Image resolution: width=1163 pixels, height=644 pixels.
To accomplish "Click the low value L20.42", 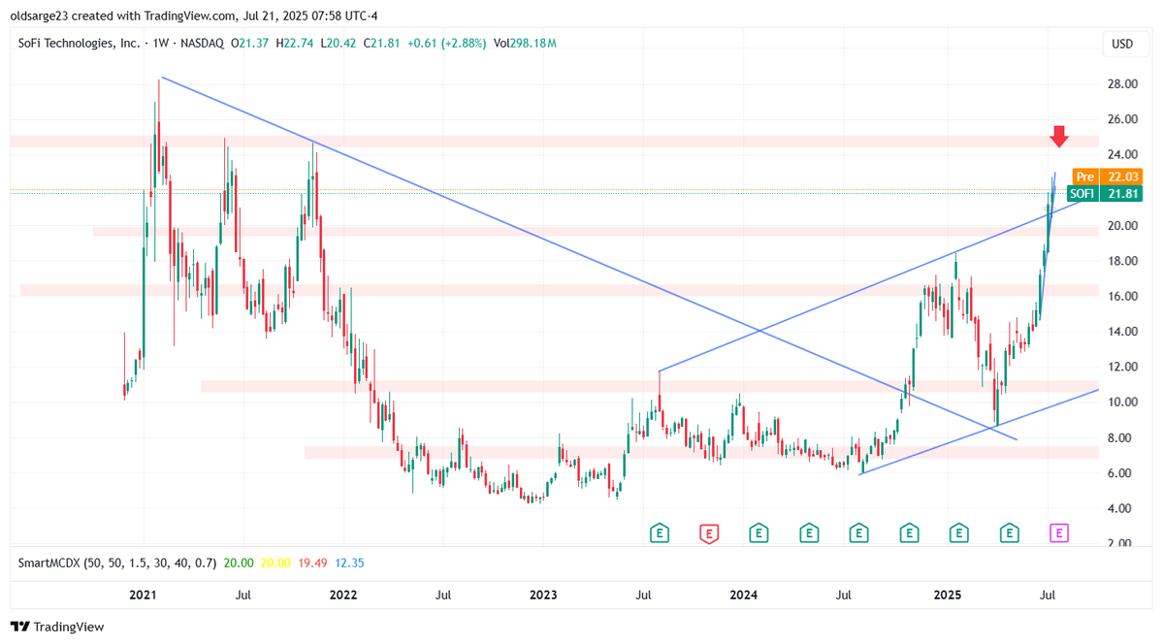I will [x=339, y=43].
